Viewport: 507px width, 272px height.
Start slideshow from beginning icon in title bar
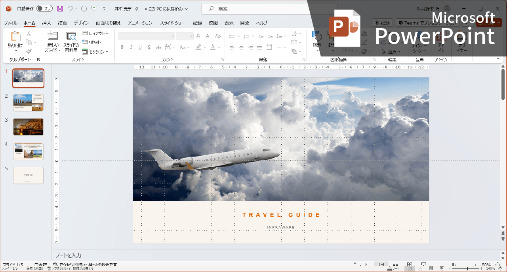coord(94,8)
